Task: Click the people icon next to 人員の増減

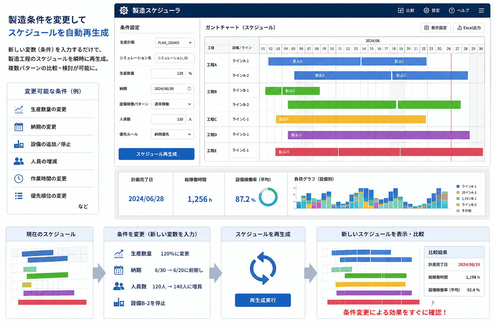Action: 19,161
